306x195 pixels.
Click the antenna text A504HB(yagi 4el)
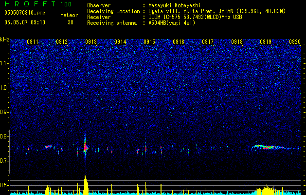click(172, 23)
